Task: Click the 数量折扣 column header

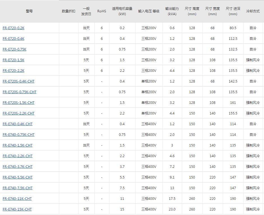Action: point(68,11)
